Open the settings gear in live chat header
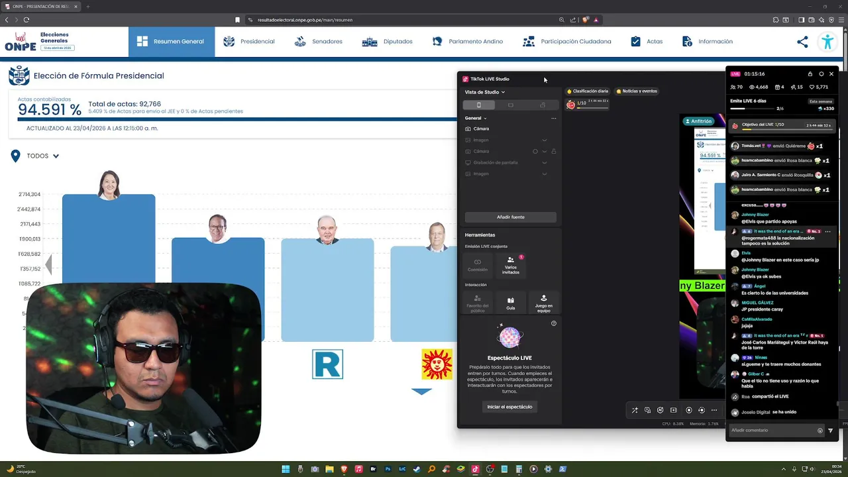 [x=821, y=74]
